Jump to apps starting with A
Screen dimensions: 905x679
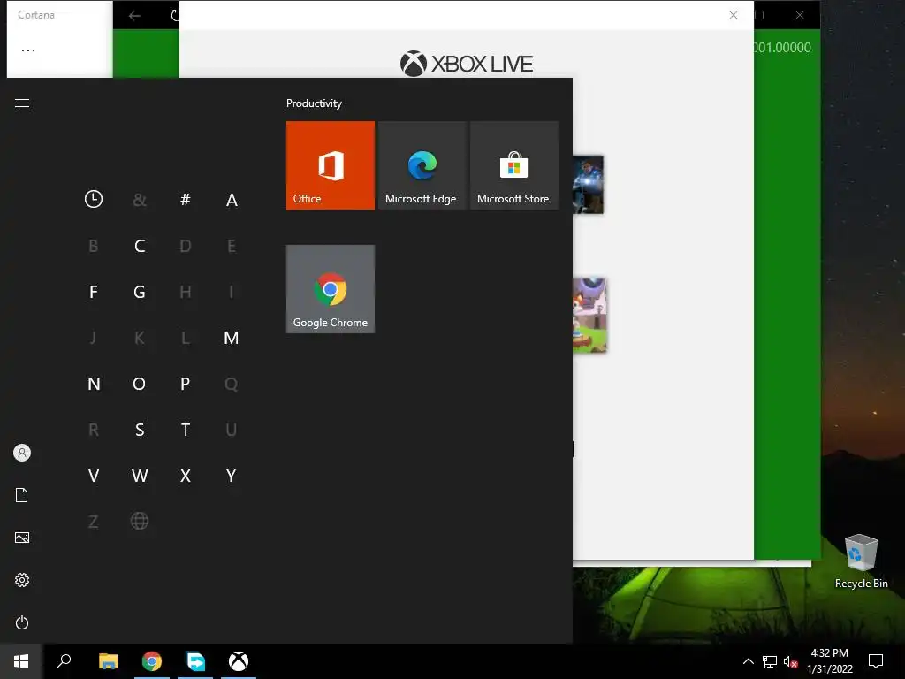(x=232, y=200)
